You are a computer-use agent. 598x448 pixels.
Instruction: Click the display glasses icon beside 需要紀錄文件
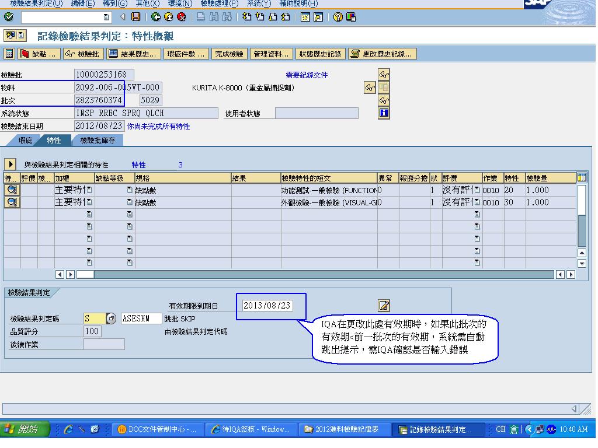click(384, 75)
